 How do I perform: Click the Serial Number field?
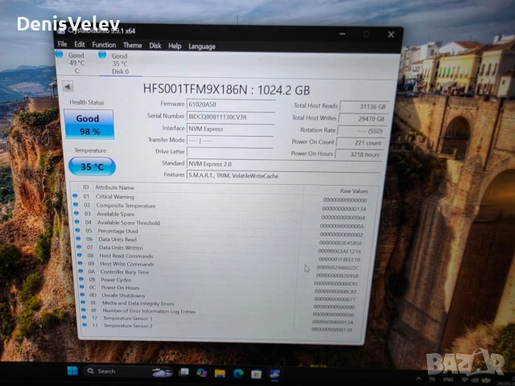tap(231, 117)
